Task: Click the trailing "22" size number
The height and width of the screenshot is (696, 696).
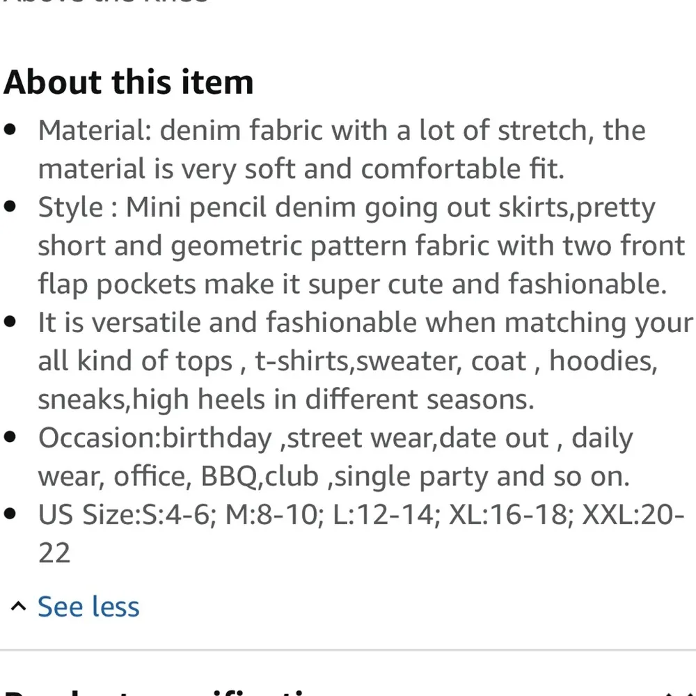Action: point(54,554)
